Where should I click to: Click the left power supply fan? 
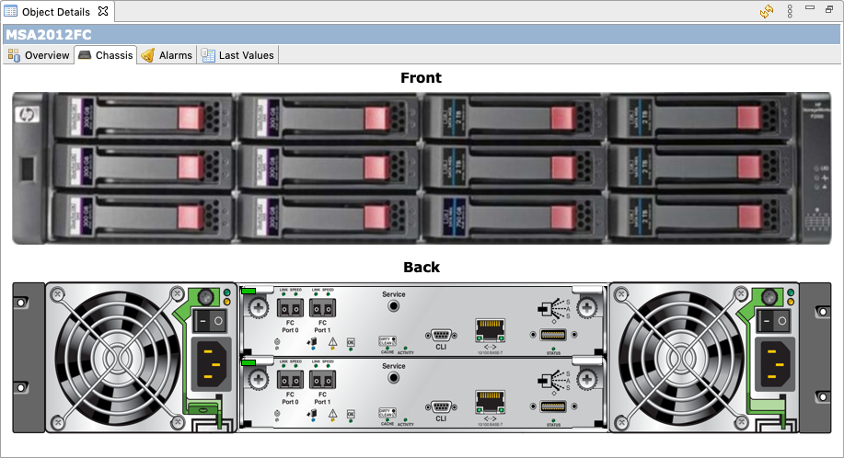click(x=118, y=358)
